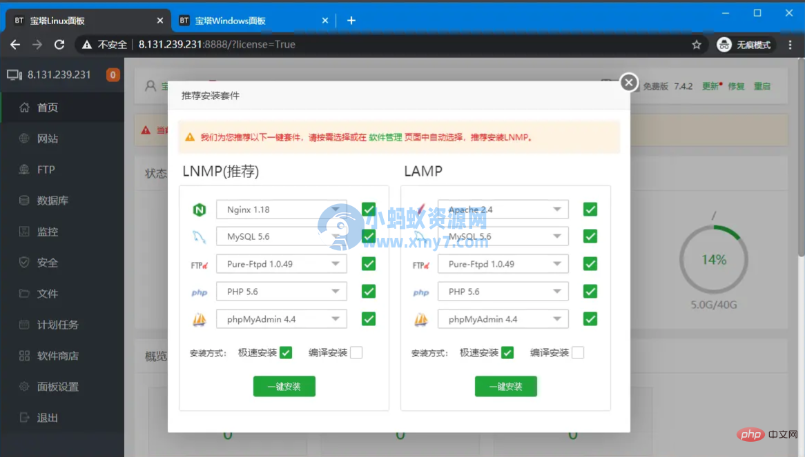Uncheck Nginx 1.18 in LNMP
805x457 pixels.
pos(369,209)
